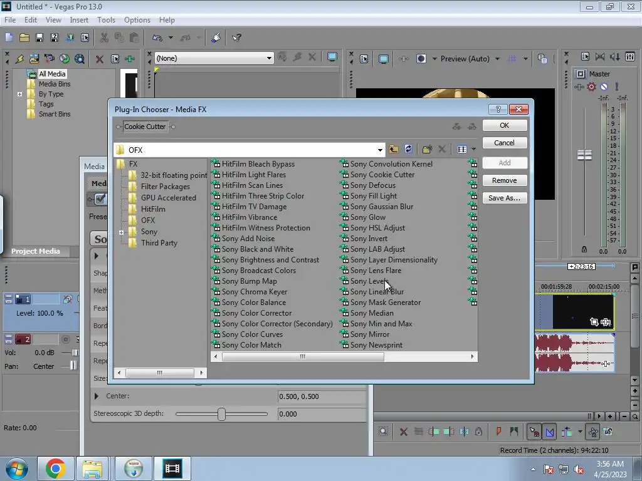Save the project with the floppy icon
The width and height of the screenshot is (642, 481).
pos(39,38)
